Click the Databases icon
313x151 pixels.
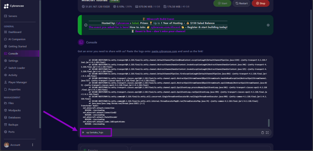(x=6, y=117)
